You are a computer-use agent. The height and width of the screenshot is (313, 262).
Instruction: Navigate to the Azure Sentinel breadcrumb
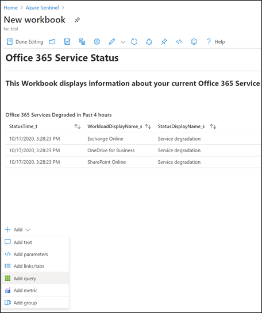click(43, 7)
